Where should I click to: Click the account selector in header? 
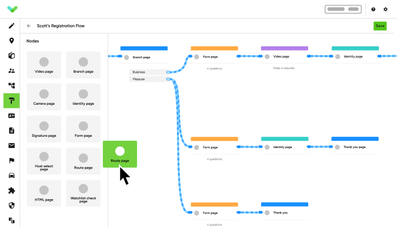[343, 9]
